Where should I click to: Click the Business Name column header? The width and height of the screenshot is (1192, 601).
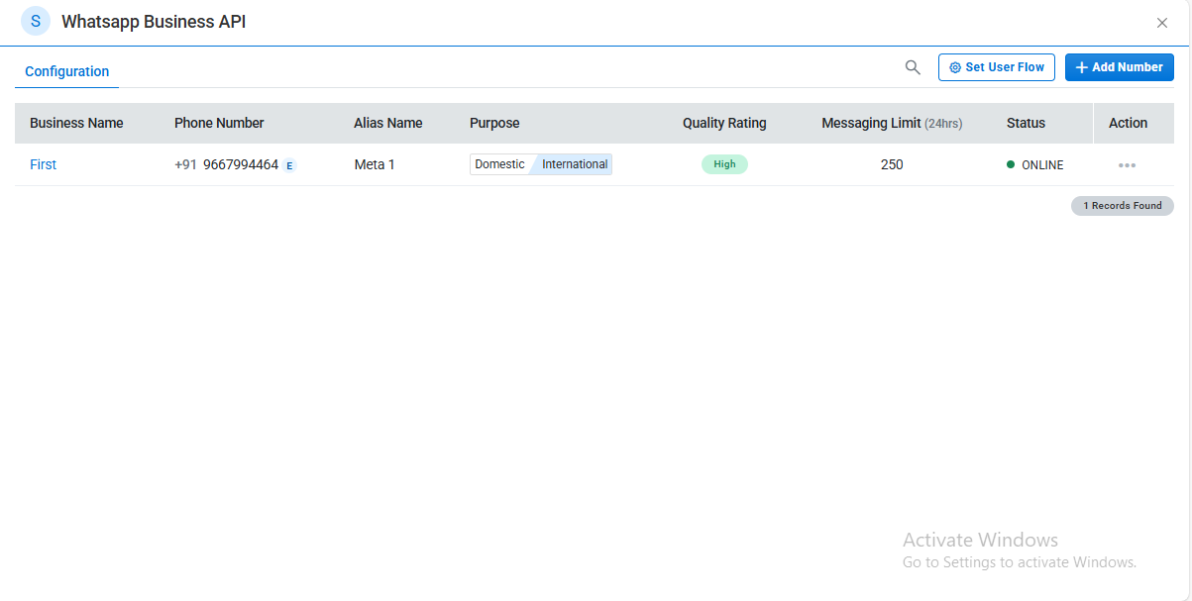tap(76, 124)
